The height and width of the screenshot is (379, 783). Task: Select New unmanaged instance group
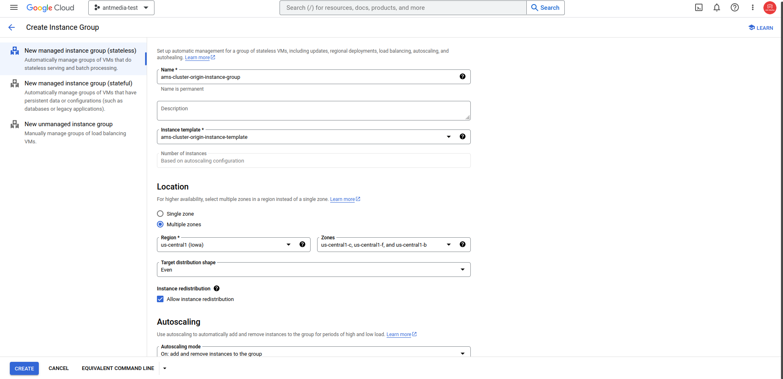[x=73, y=132]
